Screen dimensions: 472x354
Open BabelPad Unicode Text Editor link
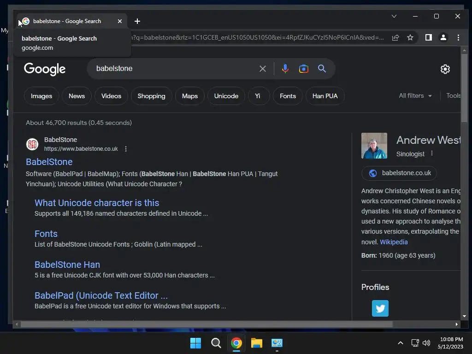coord(101,295)
